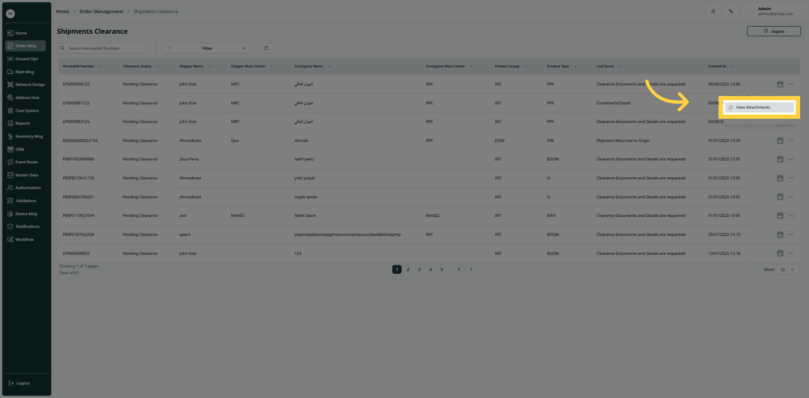Open Case System in sidebar
The width and height of the screenshot is (809, 398).
point(25,111)
